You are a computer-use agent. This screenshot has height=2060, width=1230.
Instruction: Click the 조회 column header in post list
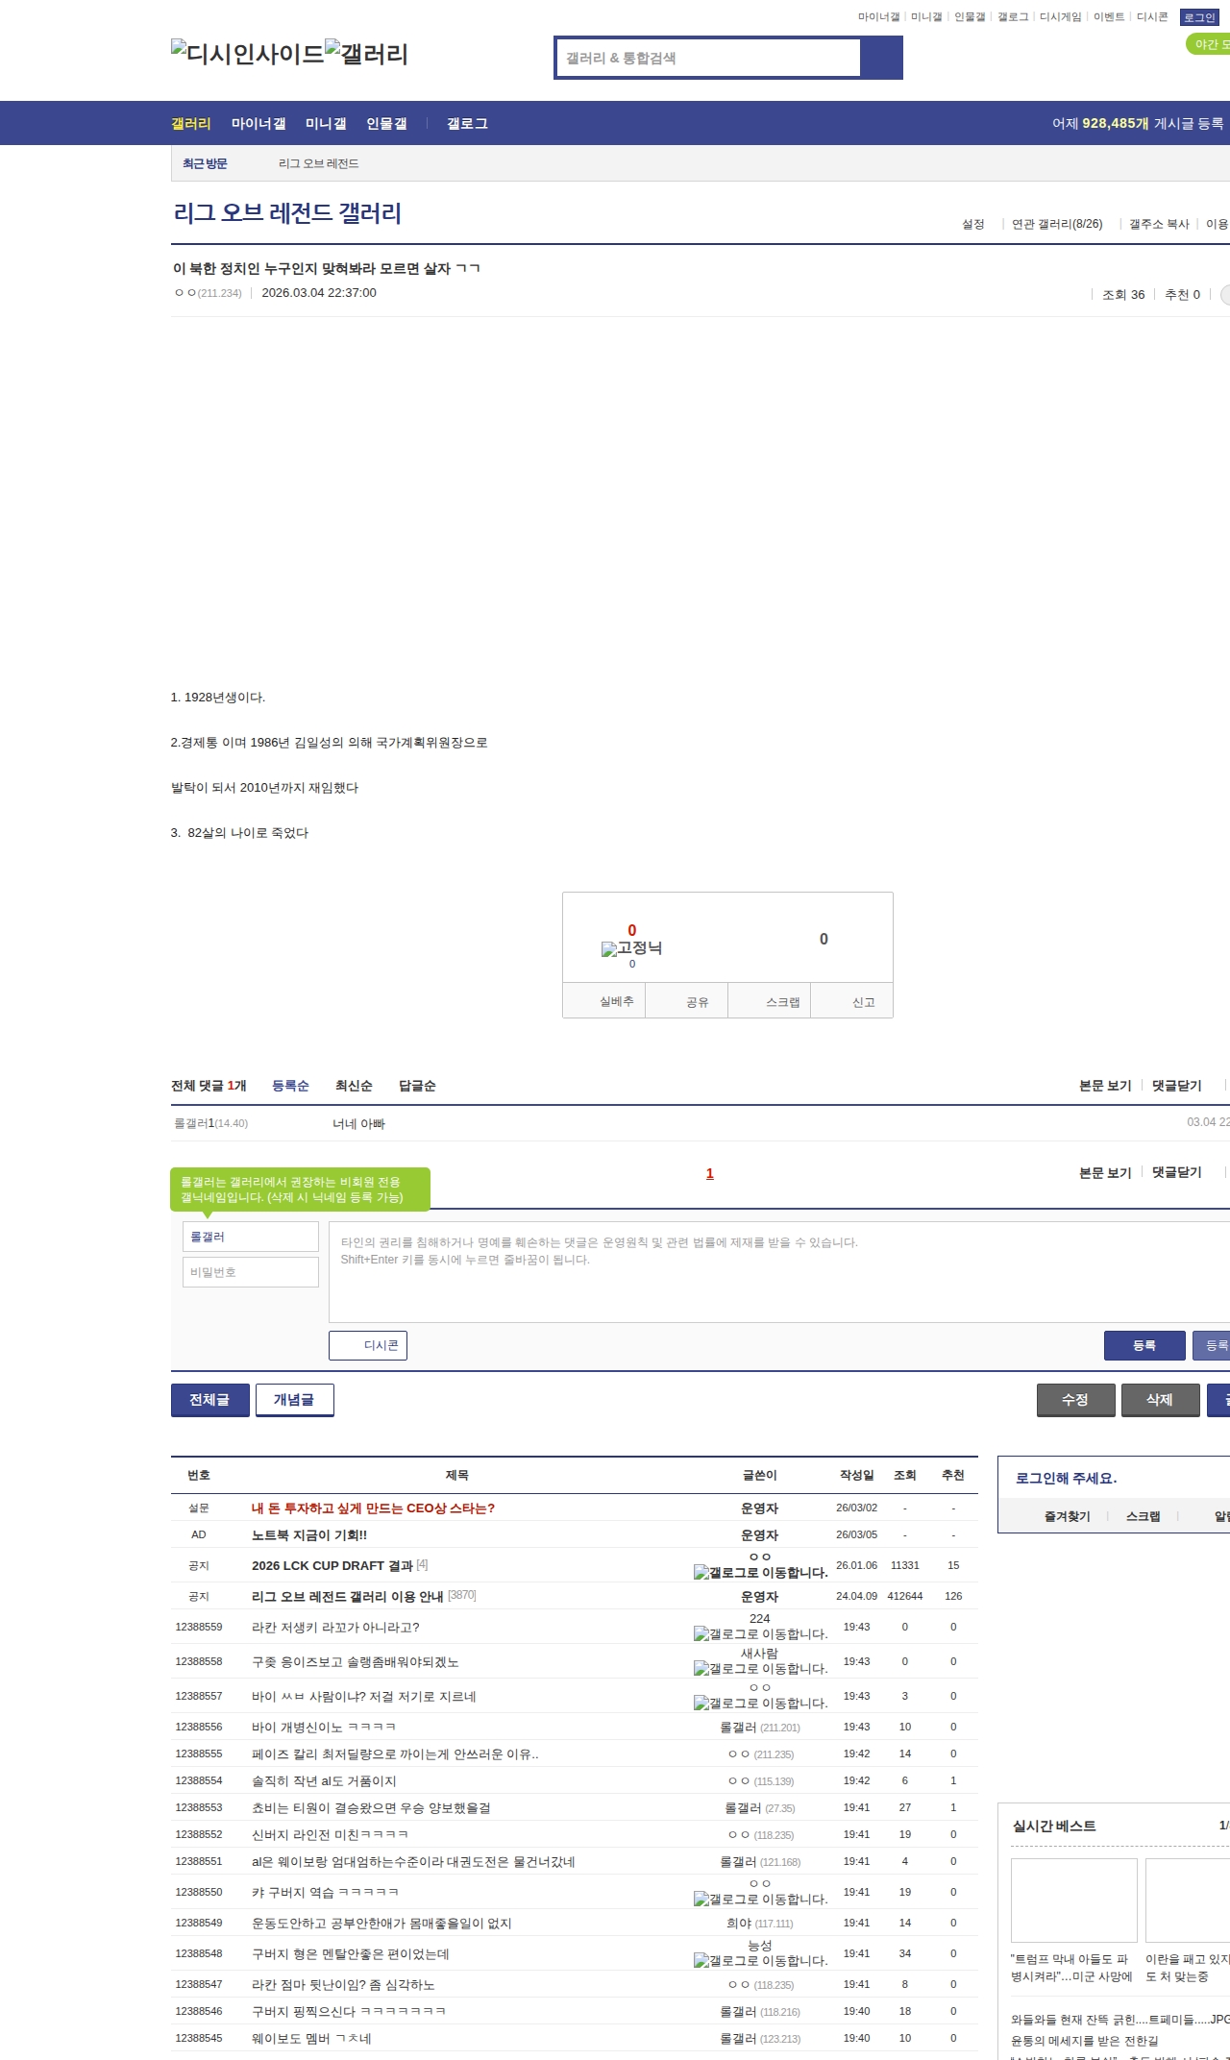[x=905, y=1476]
